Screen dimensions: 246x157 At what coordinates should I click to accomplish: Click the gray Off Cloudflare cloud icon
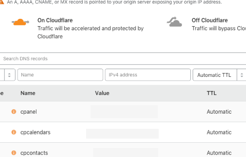[174, 22]
